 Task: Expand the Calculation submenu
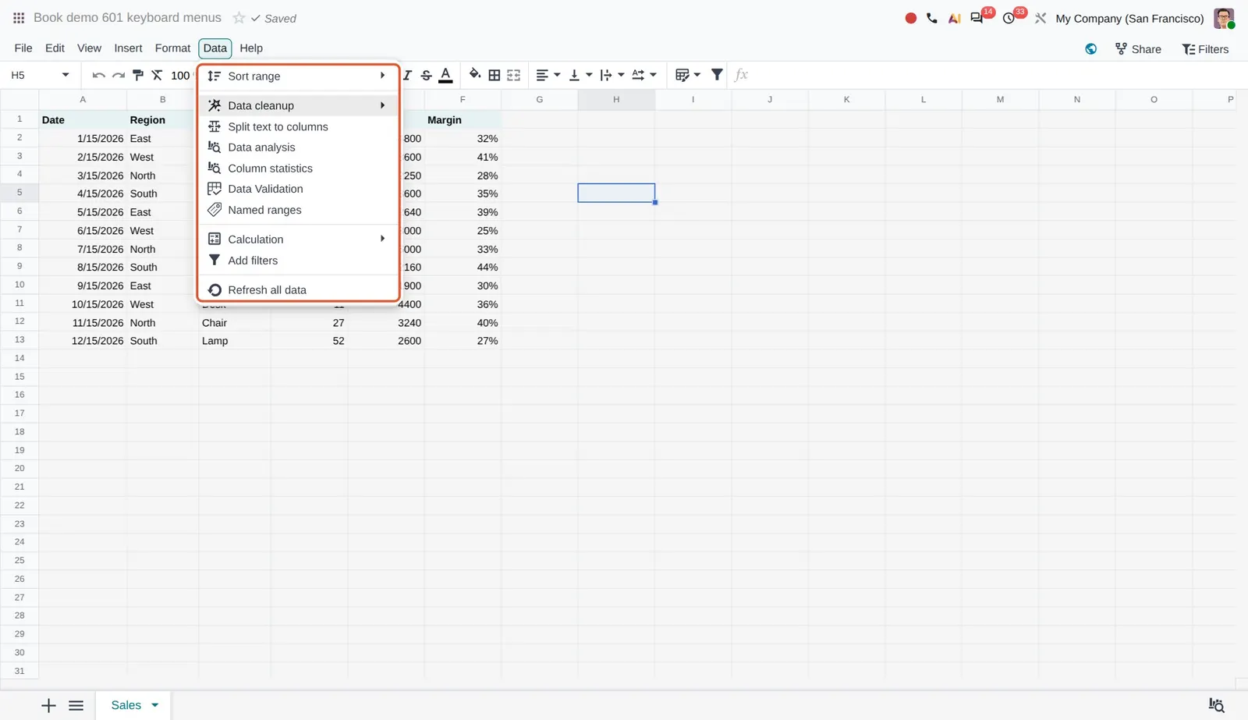(x=298, y=239)
